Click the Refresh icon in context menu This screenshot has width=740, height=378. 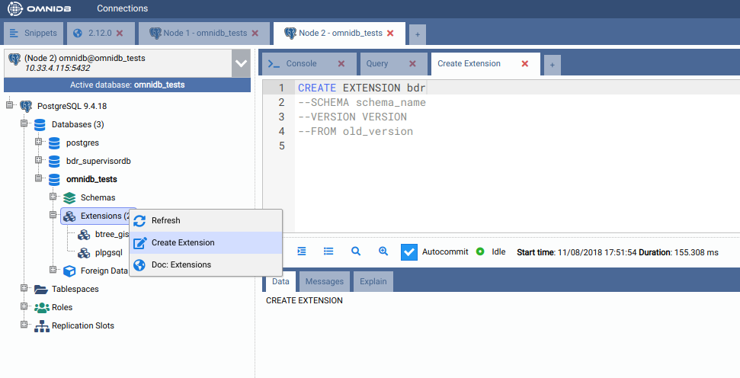point(139,221)
